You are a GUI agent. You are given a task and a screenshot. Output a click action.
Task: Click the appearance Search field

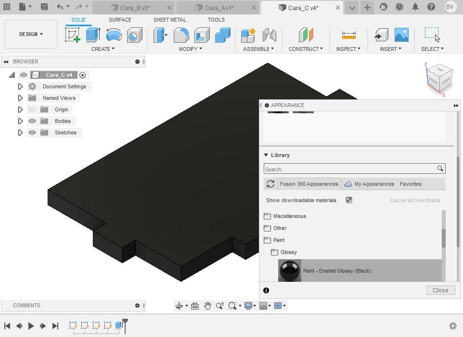pyautogui.click(x=354, y=169)
